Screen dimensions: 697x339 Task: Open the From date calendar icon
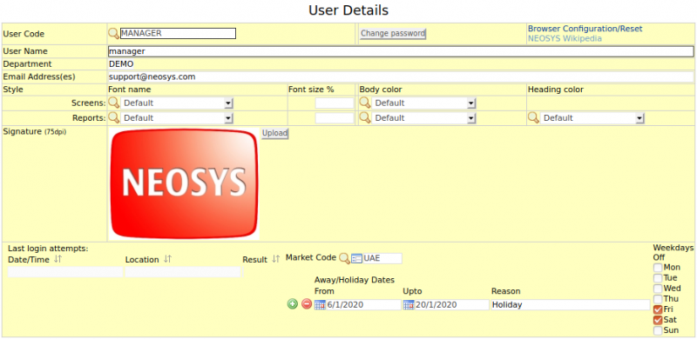pyautogui.click(x=320, y=305)
